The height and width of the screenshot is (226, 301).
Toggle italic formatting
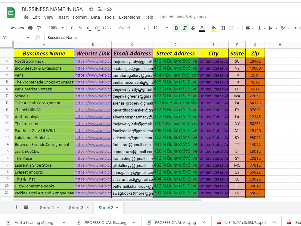(185, 28)
